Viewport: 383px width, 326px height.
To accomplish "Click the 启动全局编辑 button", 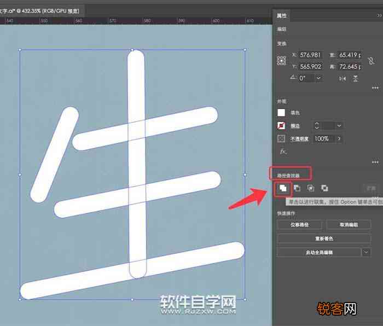I will 319,252.
